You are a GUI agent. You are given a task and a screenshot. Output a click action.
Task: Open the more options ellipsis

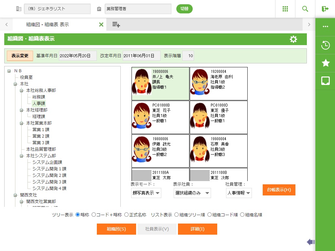tap(326, 26)
